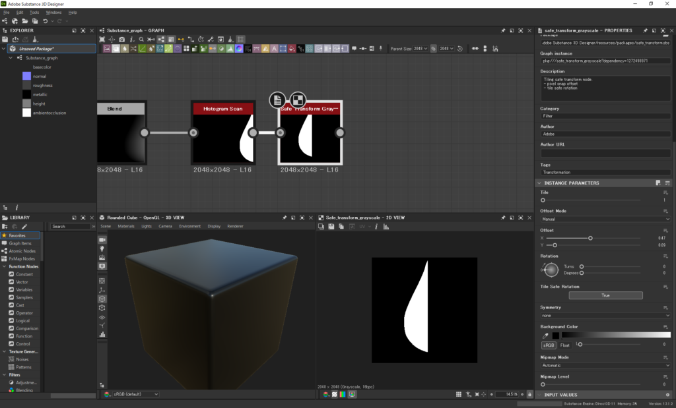Open the Edit menu
676x408 pixels.
[x=20, y=13]
